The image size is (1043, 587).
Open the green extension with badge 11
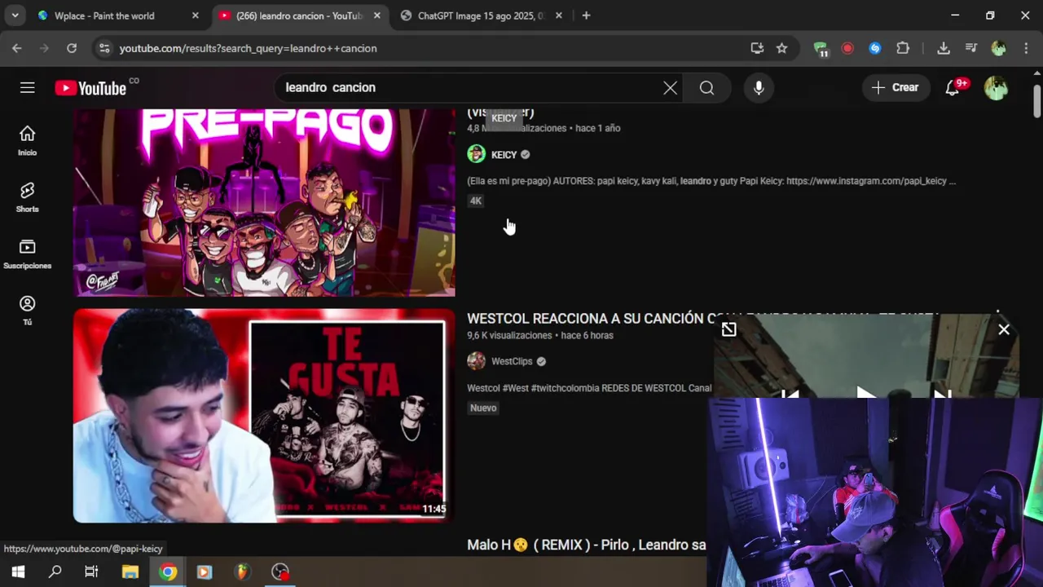point(821,49)
